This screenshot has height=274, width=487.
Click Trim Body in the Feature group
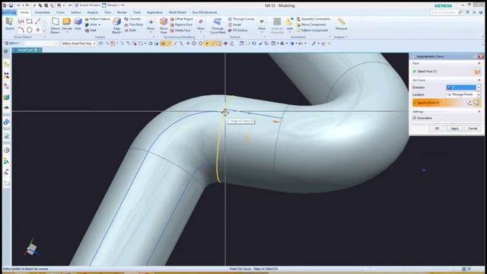pos(134,25)
